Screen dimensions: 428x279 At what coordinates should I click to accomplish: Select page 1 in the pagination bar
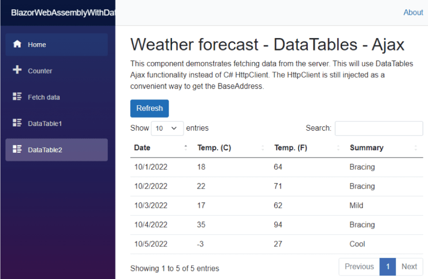(x=388, y=266)
